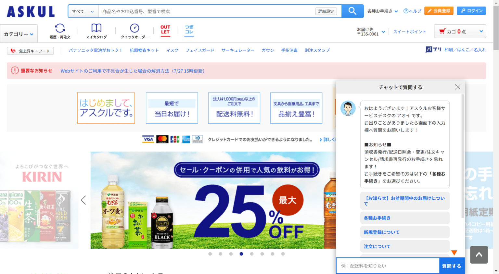
Task: Click the orange 会員登録 registration button
Action: [439, 10]
